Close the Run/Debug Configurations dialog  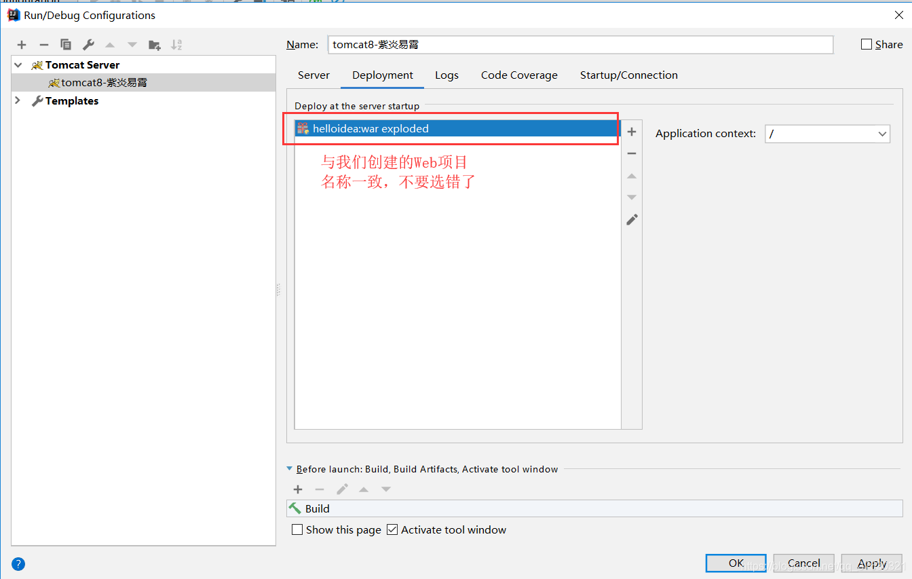[898, 14]
